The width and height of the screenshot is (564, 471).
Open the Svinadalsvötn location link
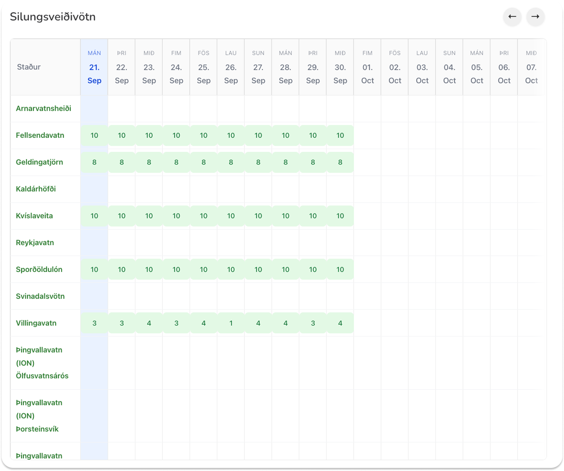coord(40,296)
